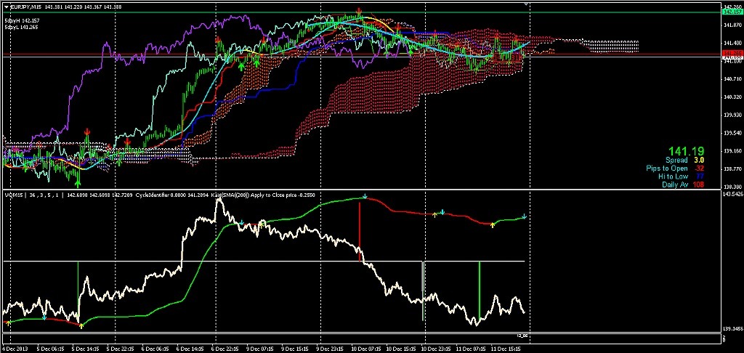Click the 9 Dec 23:15 time axis label

(331, 349)
